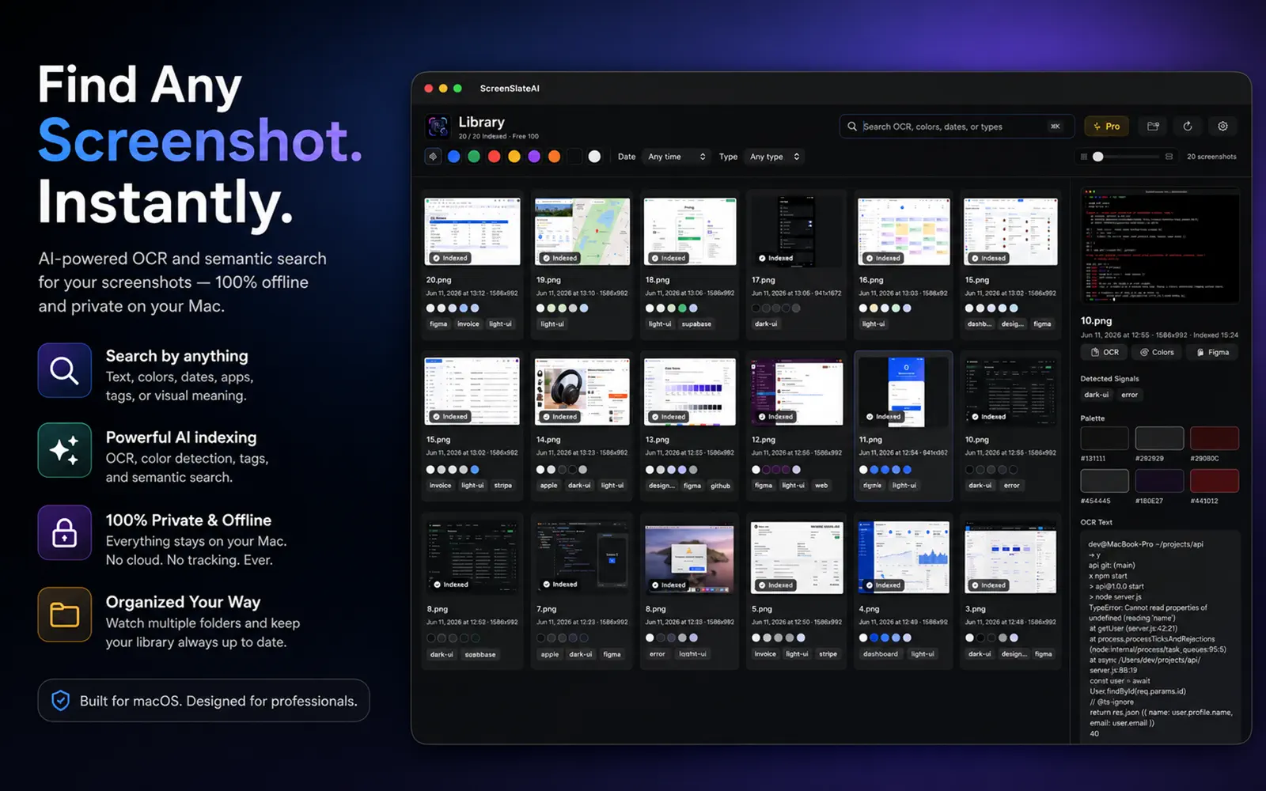This screenshot has height=791, width=1266.
Task: Open the Type 'Any type' dropdown
Action: coord(775,157)
